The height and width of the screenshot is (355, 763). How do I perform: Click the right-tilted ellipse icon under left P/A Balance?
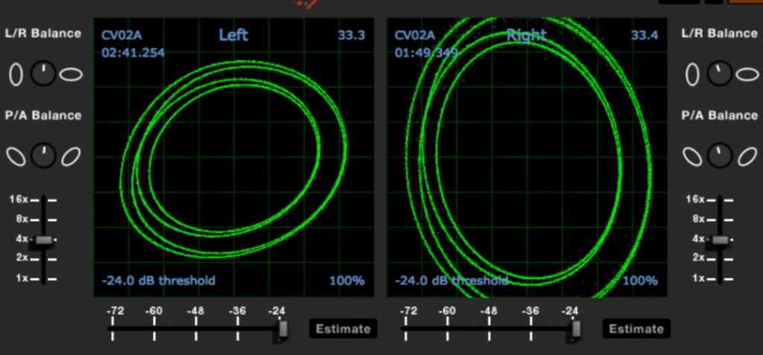72,156
